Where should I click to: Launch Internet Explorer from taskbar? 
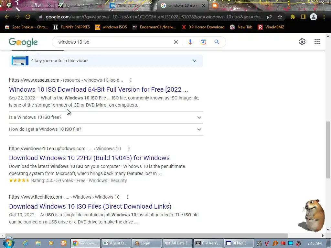click(x=25, y=243)
